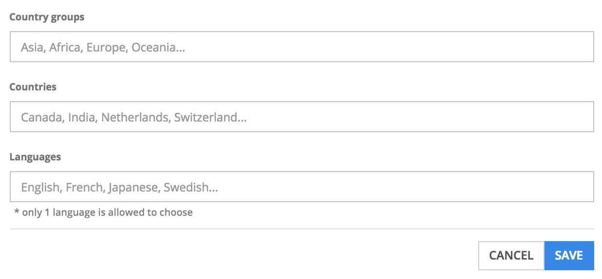Focus the Country groups input field
This screenshot has height=279, width=602.
tap(302, 47)
